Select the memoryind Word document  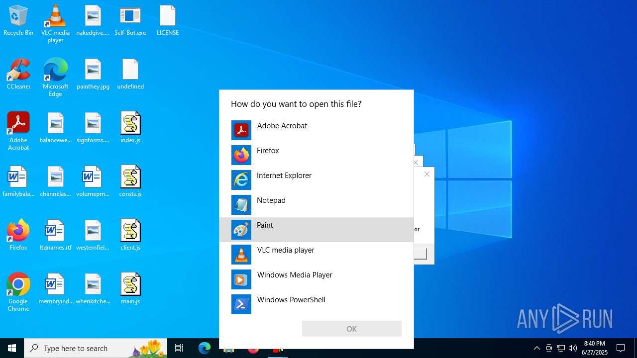(x=55, y=289)
